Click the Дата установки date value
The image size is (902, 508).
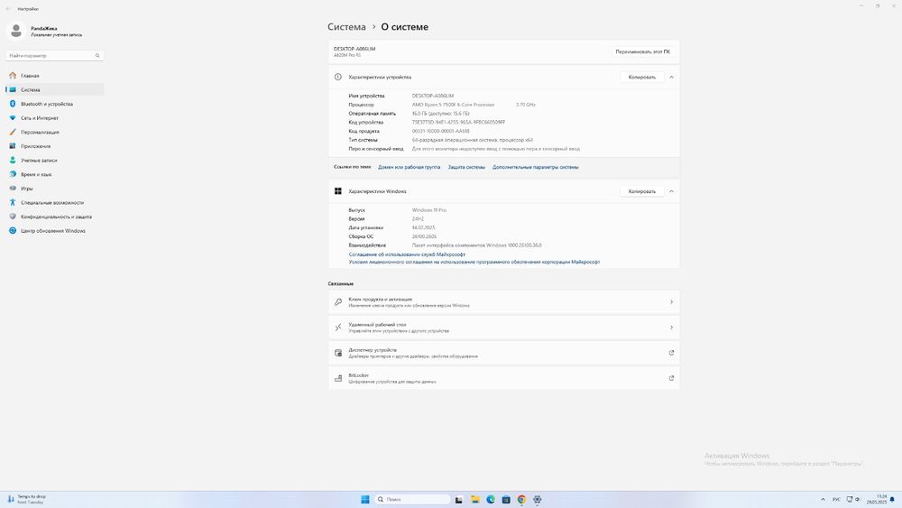pos(423,227)
